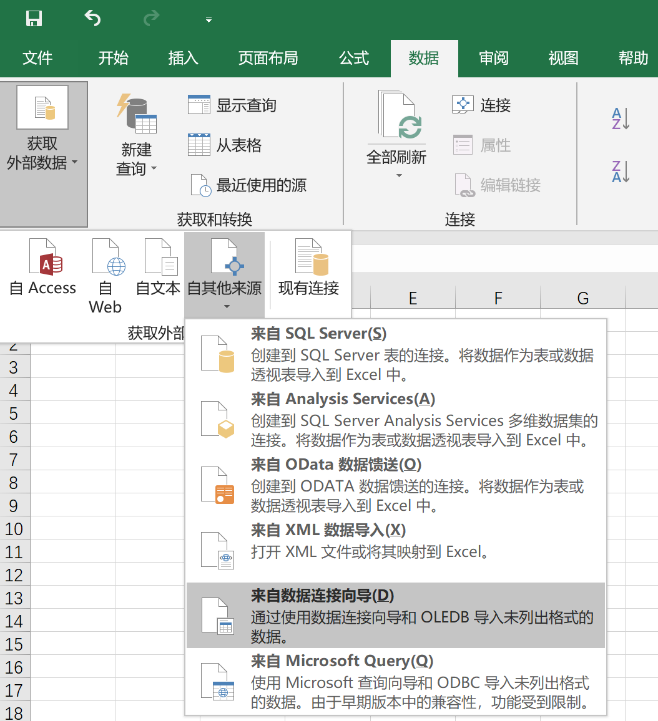
Task: Select row 9 header
Action: [x=14, y=506]
